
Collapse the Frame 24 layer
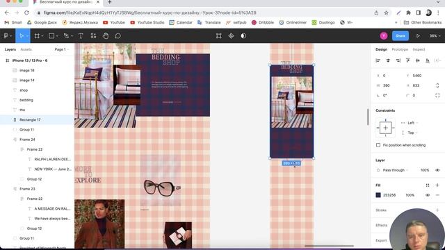[15, 140]
